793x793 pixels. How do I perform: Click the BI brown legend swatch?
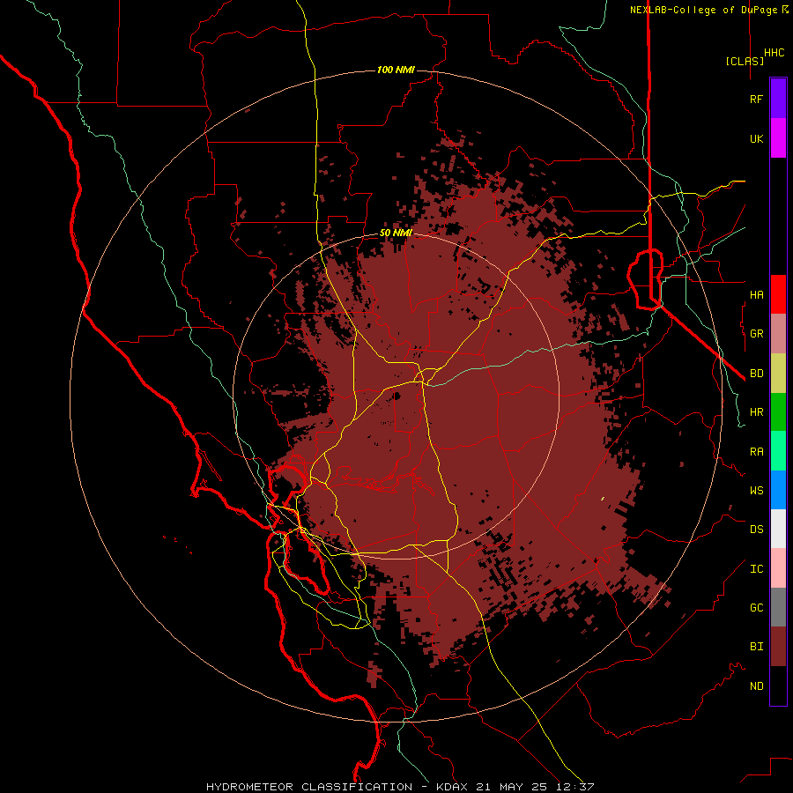click(x=778, y=647)
